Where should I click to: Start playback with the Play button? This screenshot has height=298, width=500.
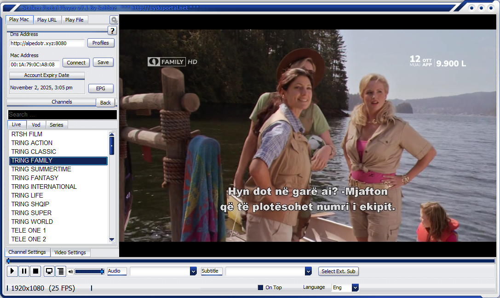coord(12,271)
